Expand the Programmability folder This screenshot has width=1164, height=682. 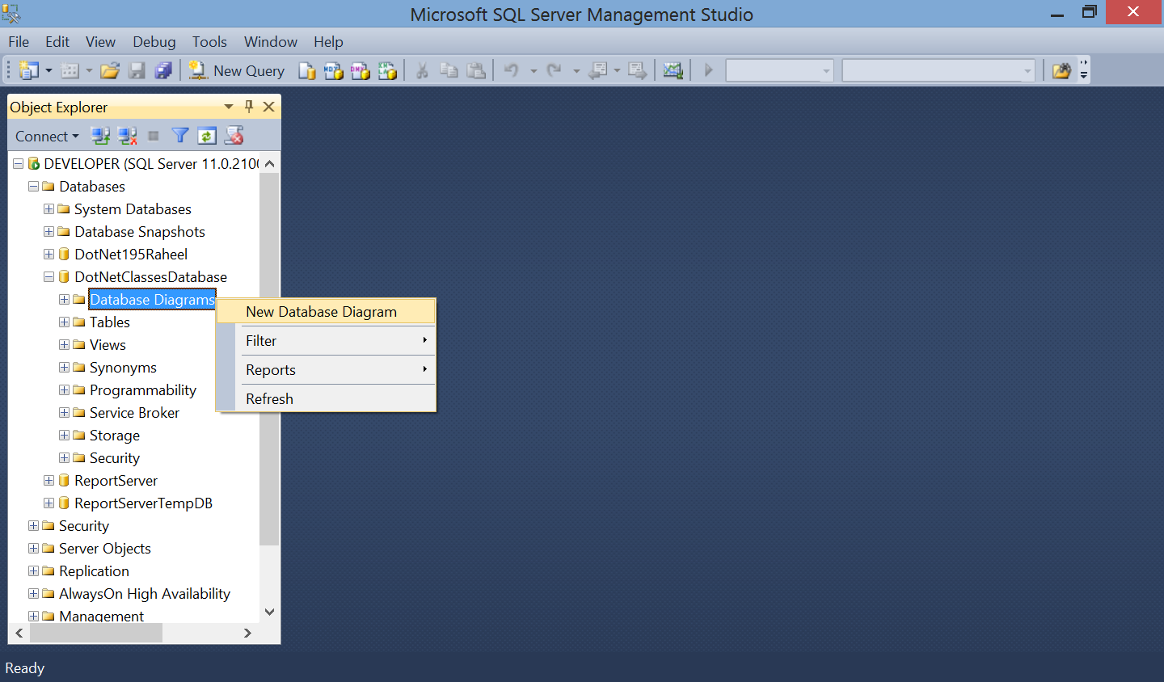[x=64, y=390]
